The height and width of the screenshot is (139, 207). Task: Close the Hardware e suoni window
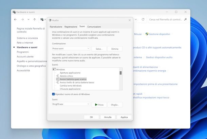186,12
